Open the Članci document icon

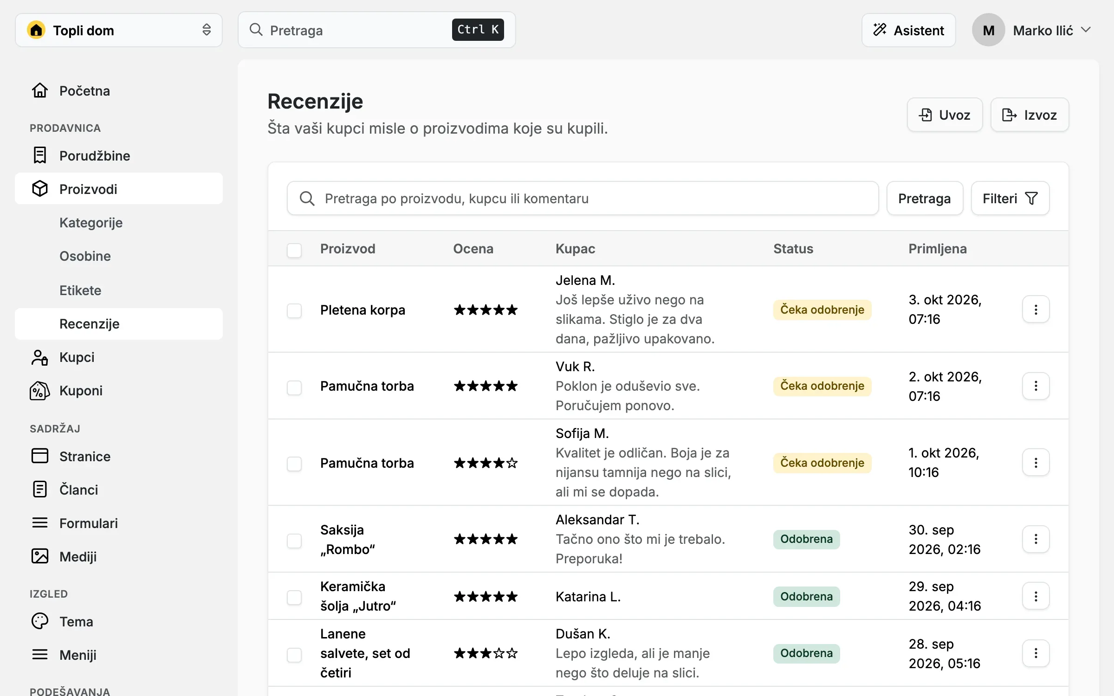tap(40, 490)
